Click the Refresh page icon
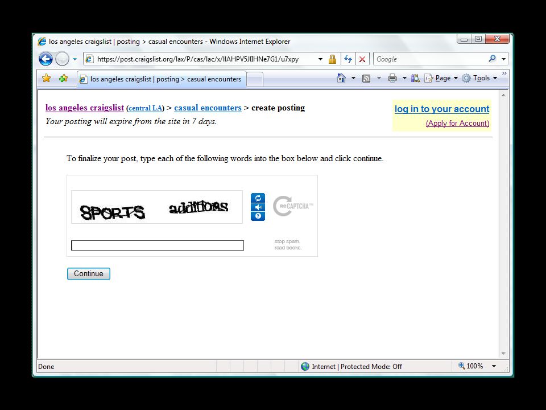The width and height of the screenshot is (546, 410). click(x=348, y=59)
